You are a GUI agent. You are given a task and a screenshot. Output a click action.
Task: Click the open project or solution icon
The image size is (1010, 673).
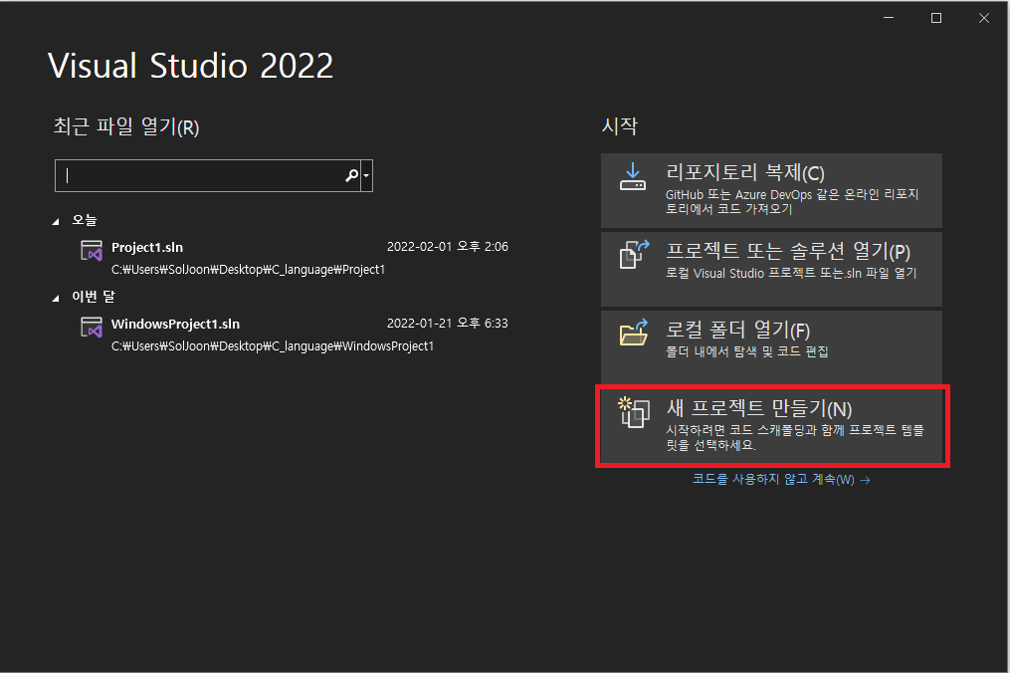tap(635, 255)
